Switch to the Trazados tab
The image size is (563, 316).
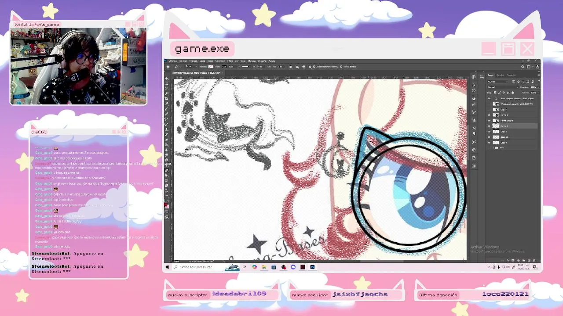512,75
